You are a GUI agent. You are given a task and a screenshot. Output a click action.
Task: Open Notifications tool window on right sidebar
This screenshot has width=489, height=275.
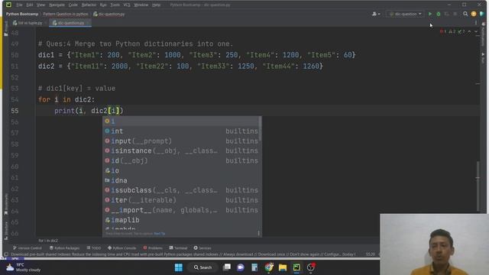point(483,33)
